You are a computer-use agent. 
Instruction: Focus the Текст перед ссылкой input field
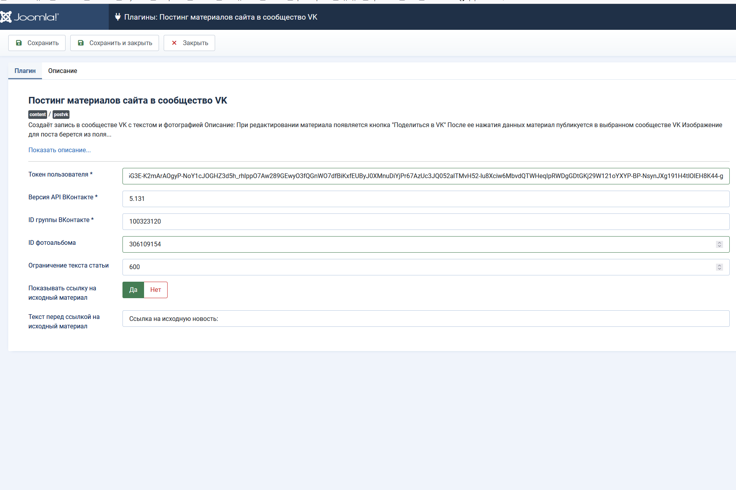[x=426, y=319]
